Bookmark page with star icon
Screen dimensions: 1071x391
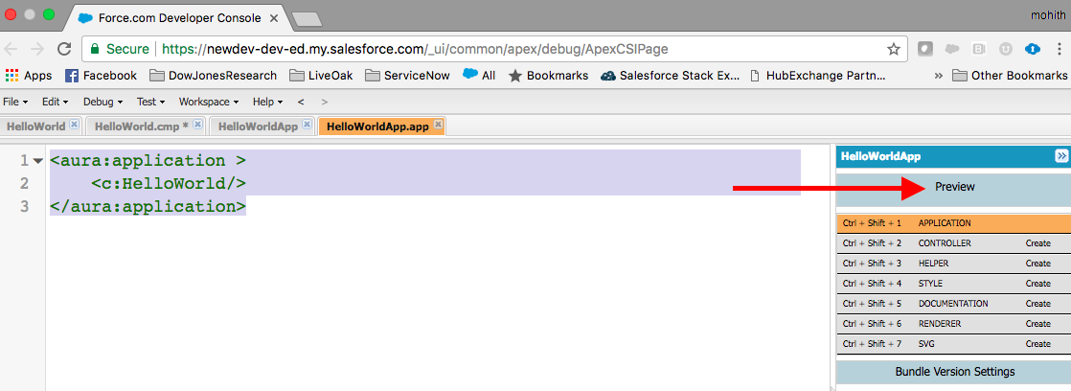893,49
